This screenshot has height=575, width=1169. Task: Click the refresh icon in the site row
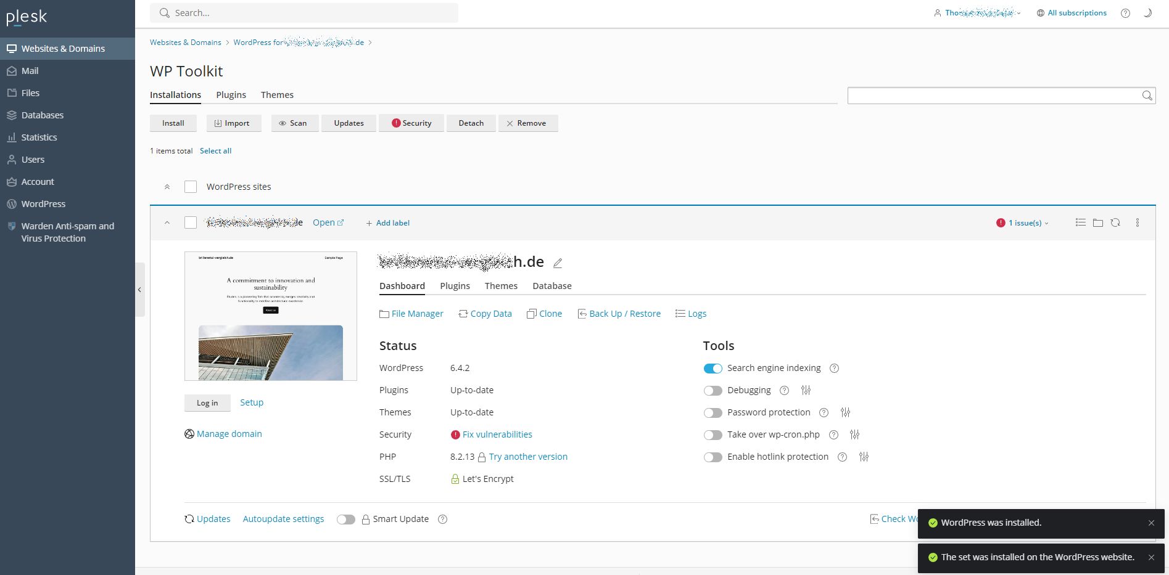[1115, 222]
